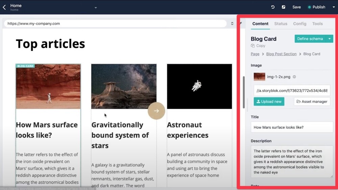Click the Copy icon under Blog Card

point(253,46)
